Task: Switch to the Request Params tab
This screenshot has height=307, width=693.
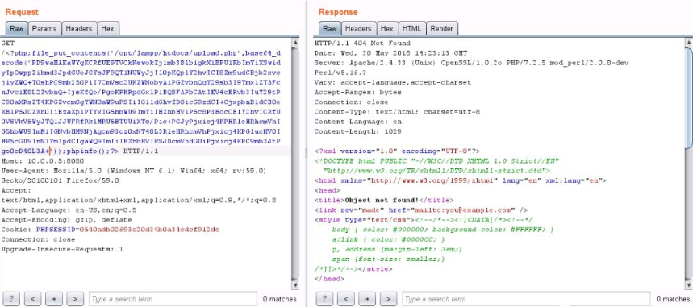Action: point(44,28)
